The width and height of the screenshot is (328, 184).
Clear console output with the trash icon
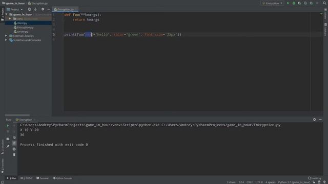pos(14,154)
